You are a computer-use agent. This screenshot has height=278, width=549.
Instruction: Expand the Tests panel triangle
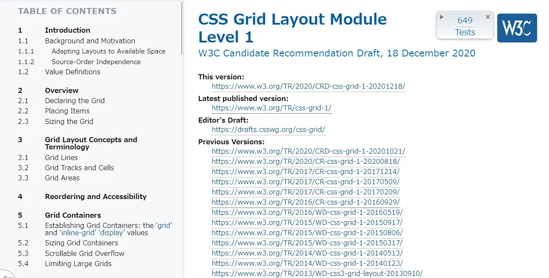point(442,17)
